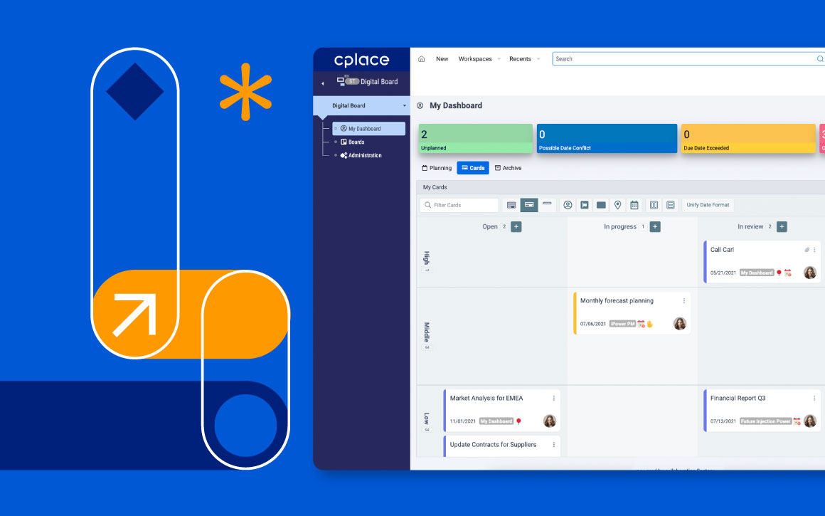
Task: Open the Archive tab
Action: (x=508, y=168)
